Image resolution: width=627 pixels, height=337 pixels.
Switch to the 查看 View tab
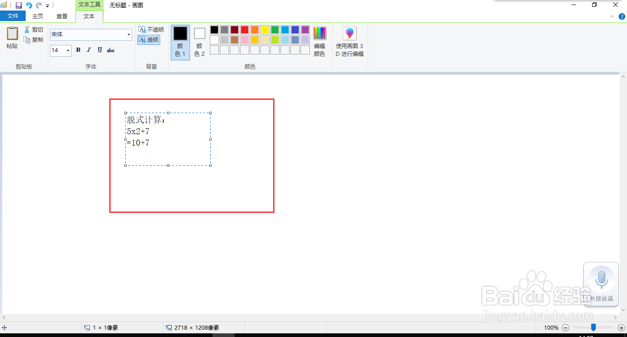click(x=62, y=16)
